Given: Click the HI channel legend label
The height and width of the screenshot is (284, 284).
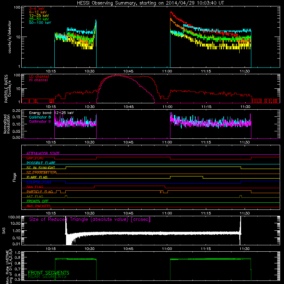Looking at the screenshot, I should pos(39,80).
